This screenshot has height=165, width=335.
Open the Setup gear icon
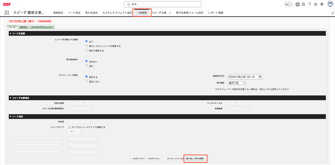tap(315, 5)
